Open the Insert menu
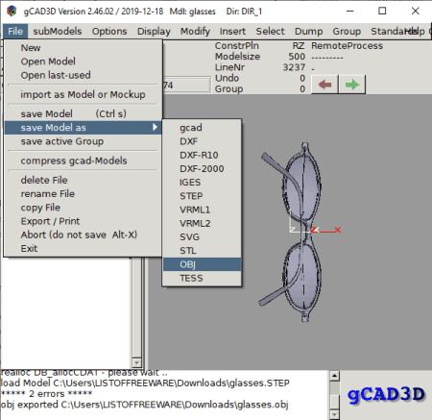 [232, 32]
